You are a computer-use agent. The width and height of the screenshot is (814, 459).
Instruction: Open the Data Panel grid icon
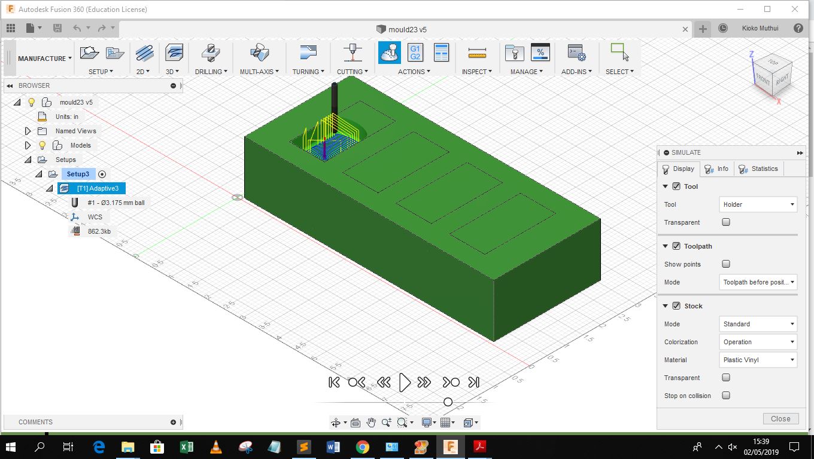click(x=11, y=28)
